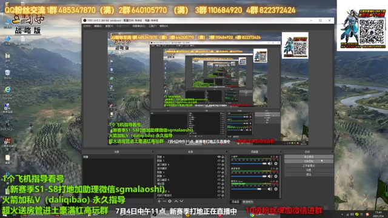Select the 窗口捕获 5 source row
This screenshot has height=218, width=388.
(190, 180)
